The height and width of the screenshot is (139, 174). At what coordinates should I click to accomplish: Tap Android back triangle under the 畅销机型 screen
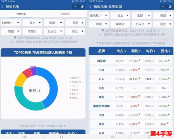coord(25,137)
